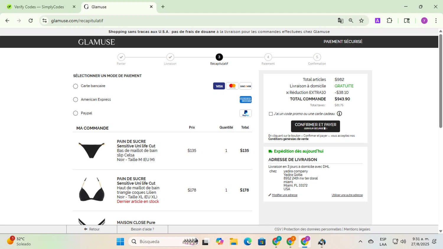The width and height of the screenshot is (443, 249).
Task: Go back in browser history
Action: pos(7,21)
